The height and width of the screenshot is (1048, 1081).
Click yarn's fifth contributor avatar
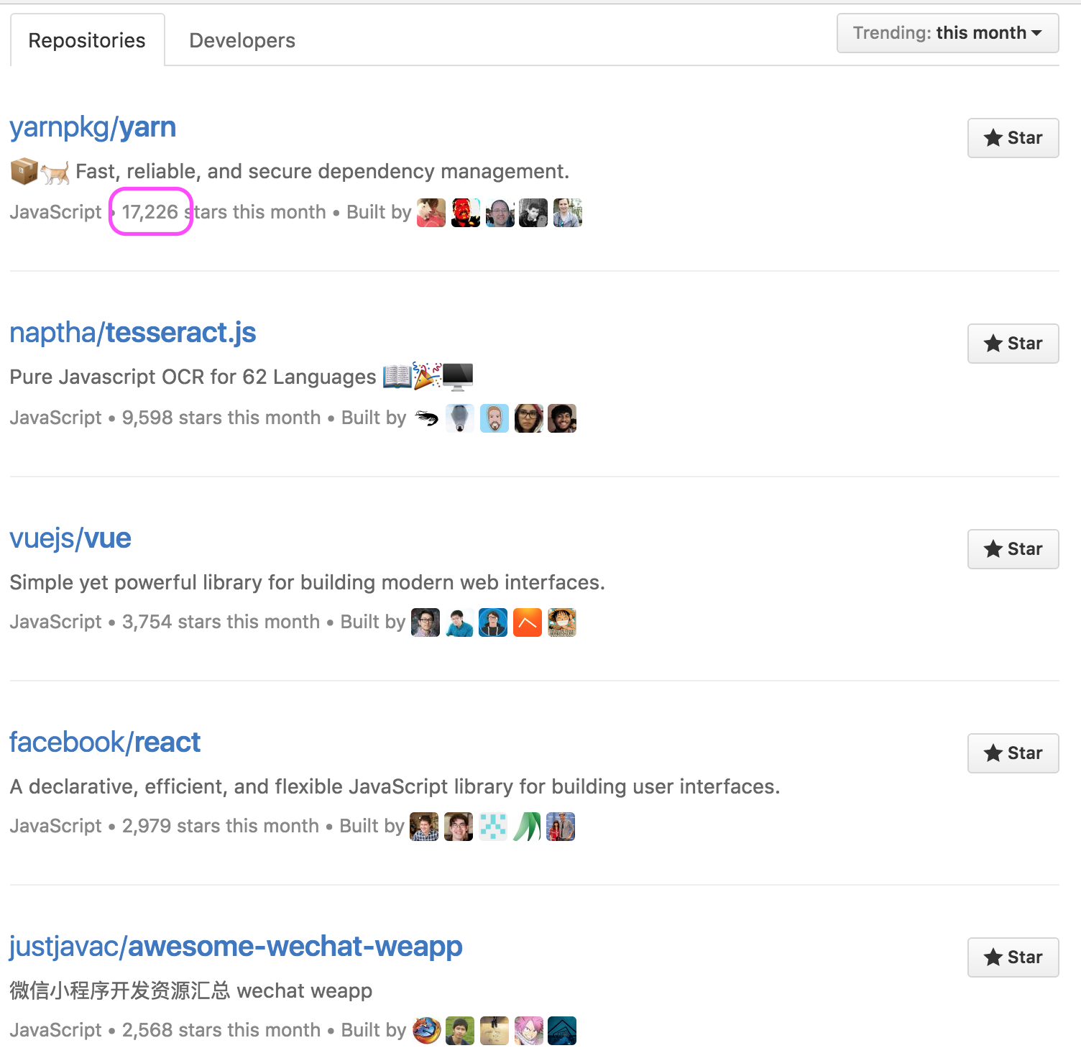568,213
